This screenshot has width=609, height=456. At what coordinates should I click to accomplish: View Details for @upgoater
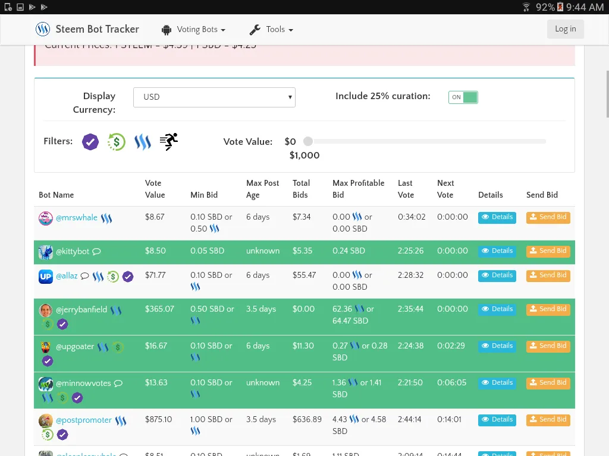497,346
